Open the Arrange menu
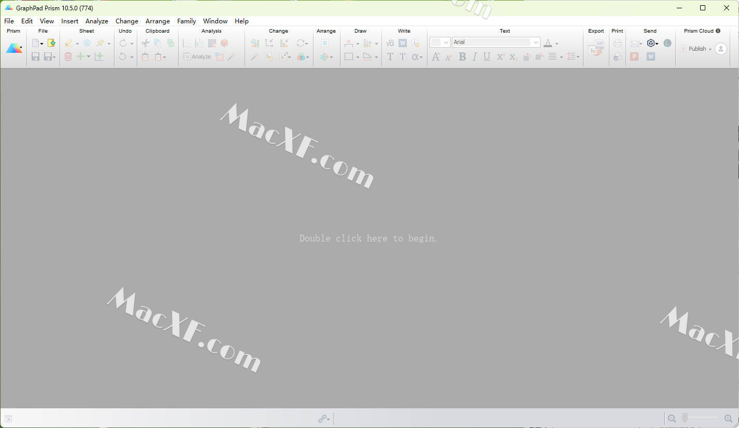This screenshot has height=428, width=739. [x=158, y=21]
